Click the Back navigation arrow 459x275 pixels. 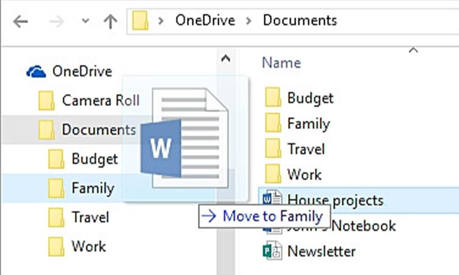21,22
